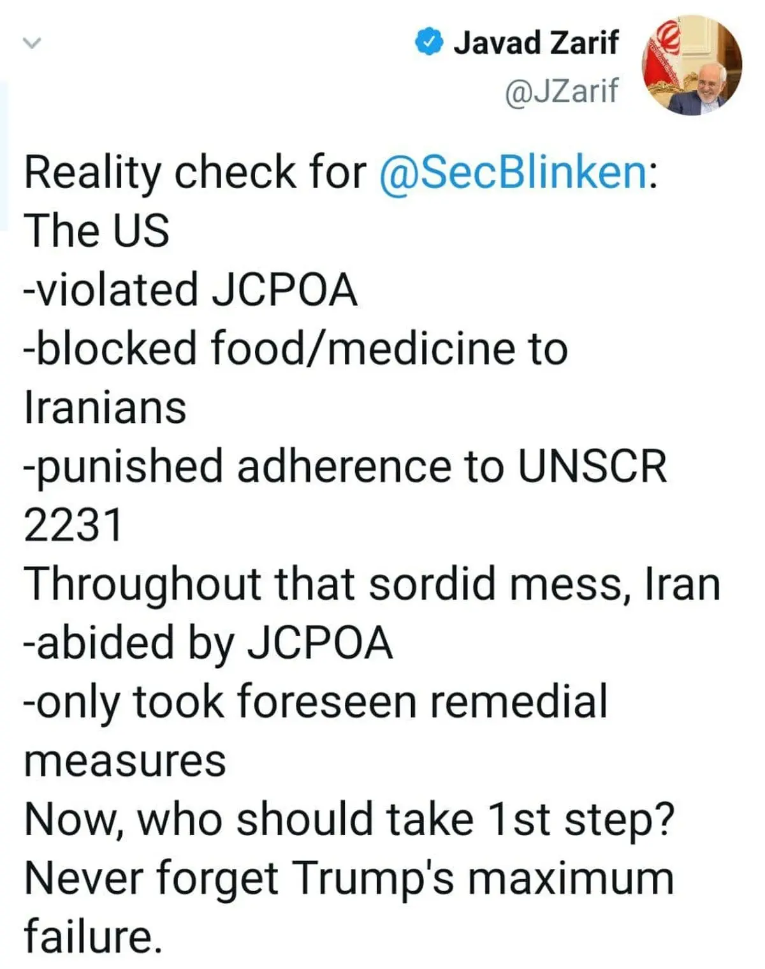The height and width of the screenshot is (969, 765).
Task: Click "Now, who should take 1st step?"
Action: (349, 820)
